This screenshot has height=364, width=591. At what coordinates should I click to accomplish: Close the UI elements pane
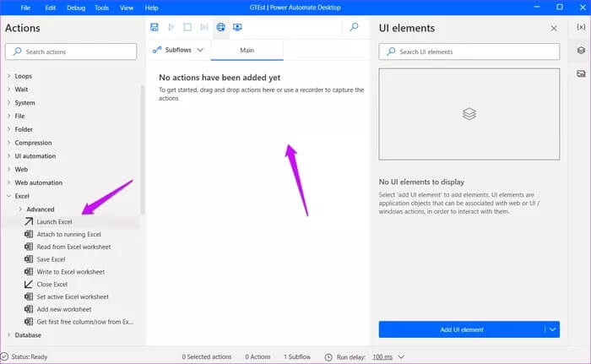(554, 28)
